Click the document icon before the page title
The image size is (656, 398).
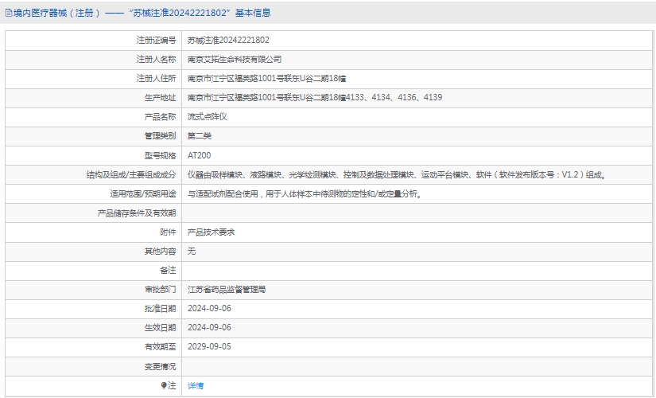(8, 13)
